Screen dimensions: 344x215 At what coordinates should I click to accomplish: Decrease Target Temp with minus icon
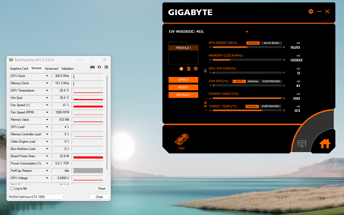click(210, 110)
